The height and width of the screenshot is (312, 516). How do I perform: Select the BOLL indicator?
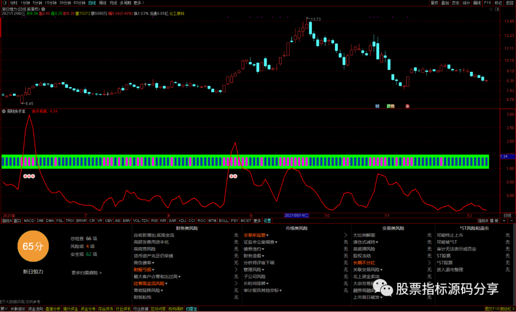pos(224,221)
